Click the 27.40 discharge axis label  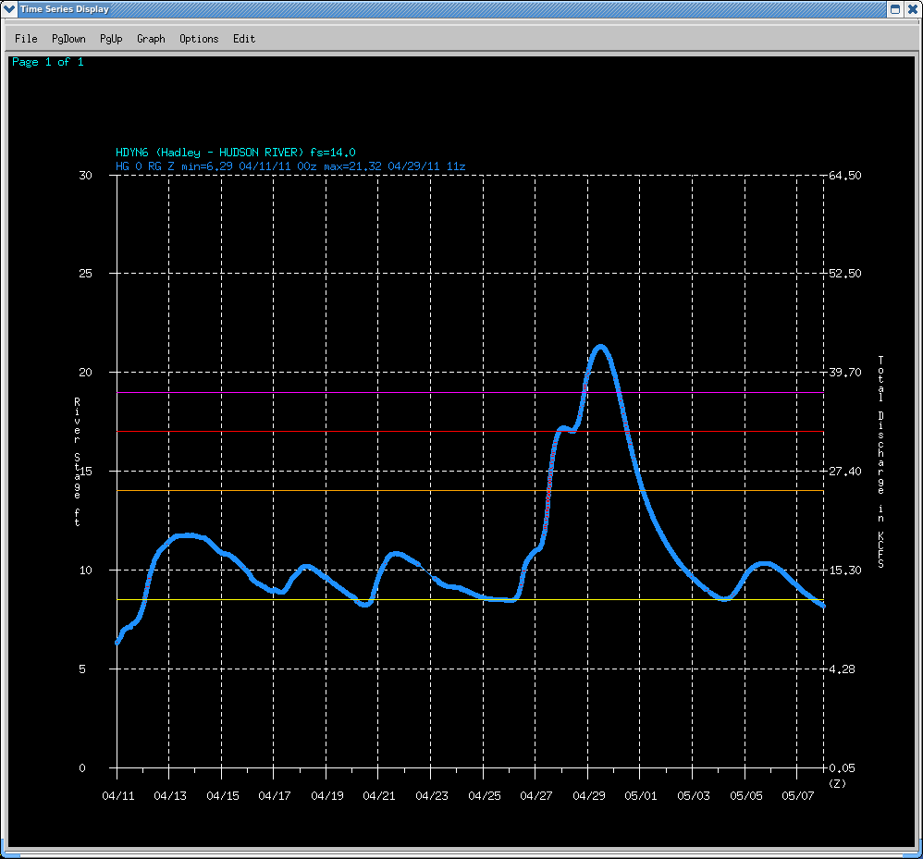coord(844,471)
